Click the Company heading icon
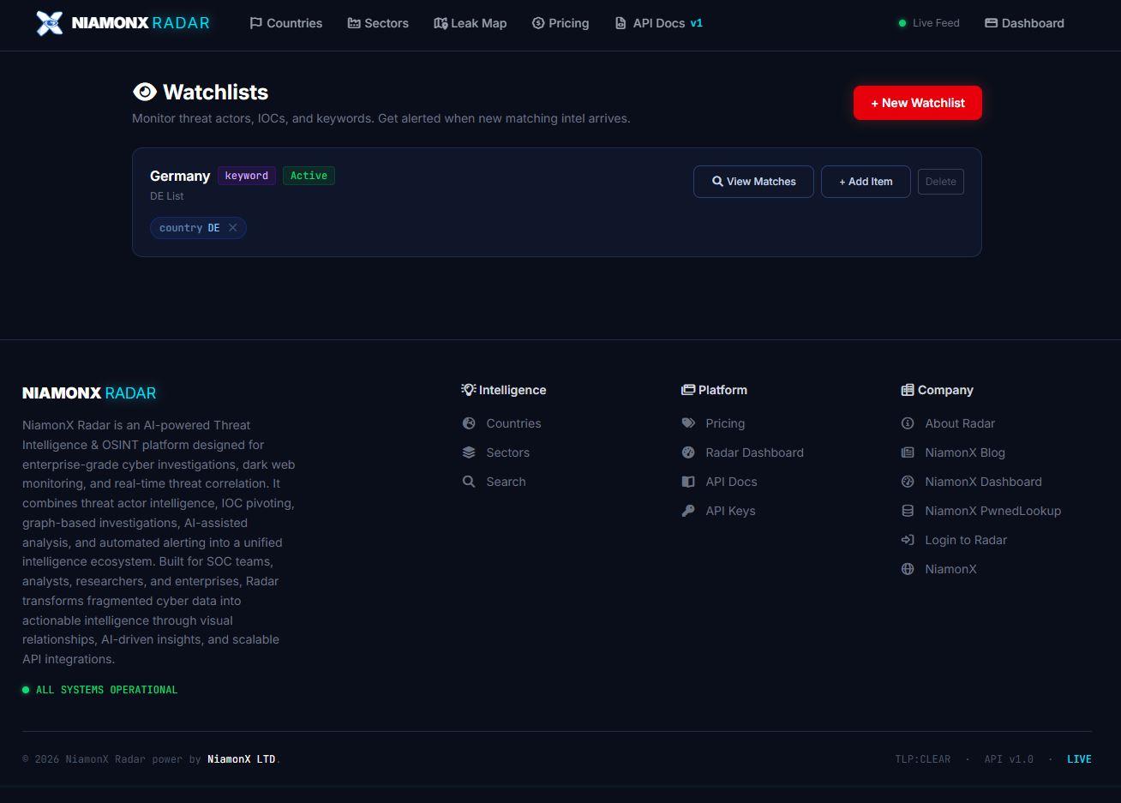The image size is (1121, 803). click(x=908, y=390)
